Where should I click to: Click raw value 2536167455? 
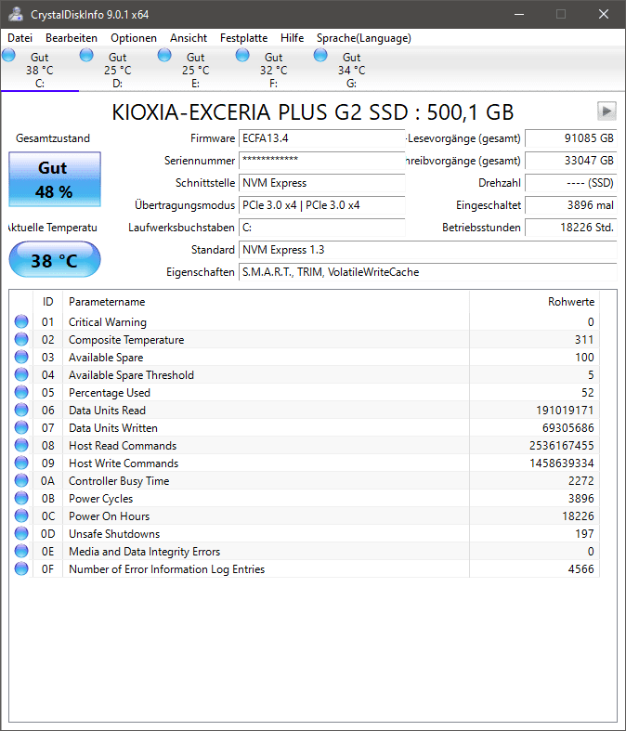coord(561,446)
